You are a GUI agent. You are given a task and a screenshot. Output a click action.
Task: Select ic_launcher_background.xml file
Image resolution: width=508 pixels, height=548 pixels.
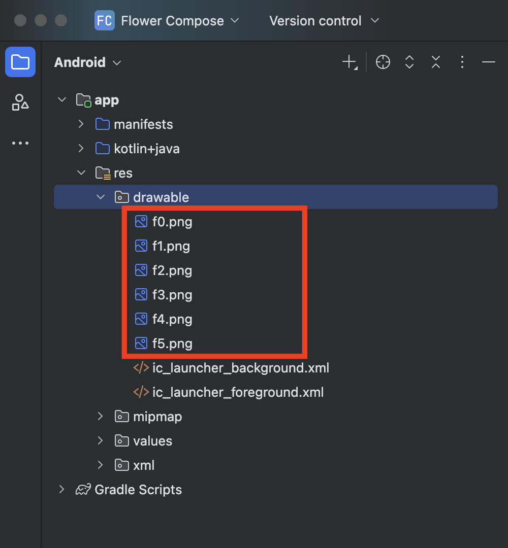point(231,368)
